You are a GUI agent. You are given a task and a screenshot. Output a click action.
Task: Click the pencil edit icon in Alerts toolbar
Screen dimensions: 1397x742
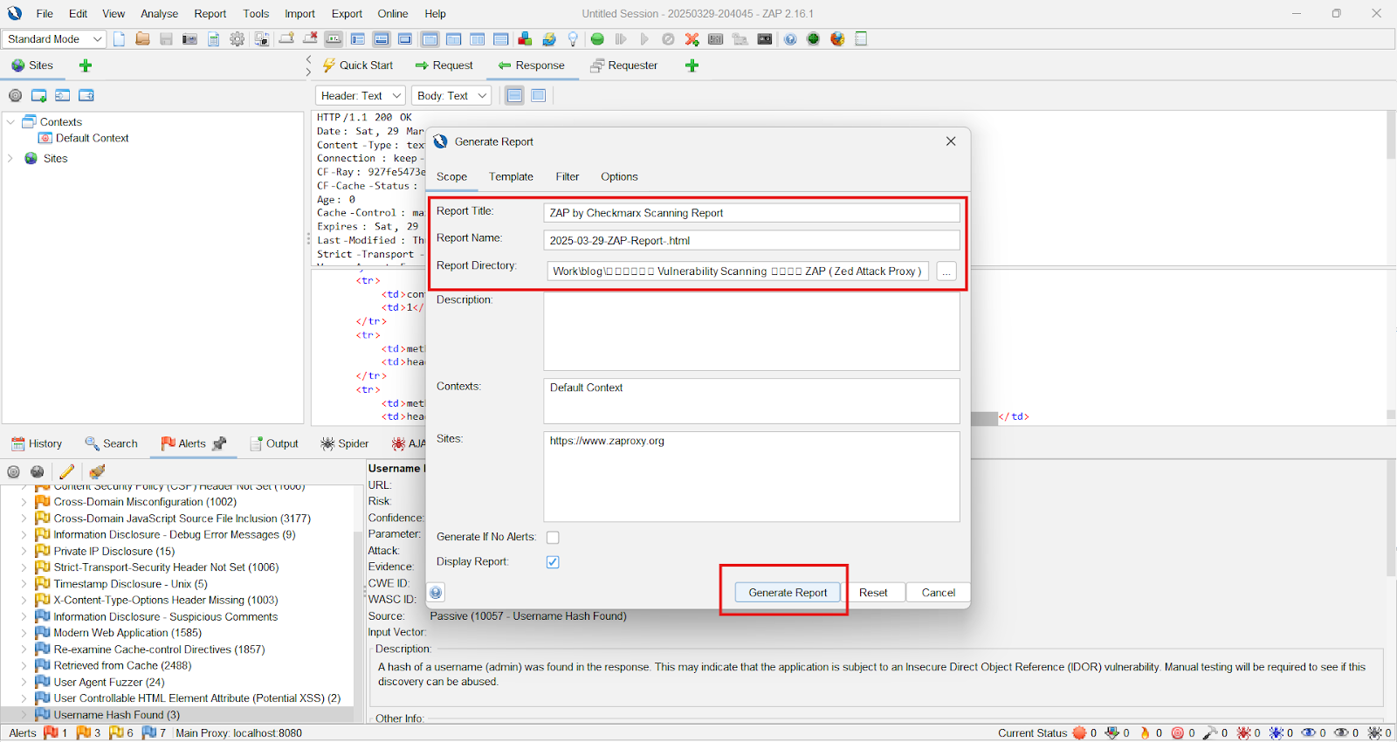(x=67, y=471)
